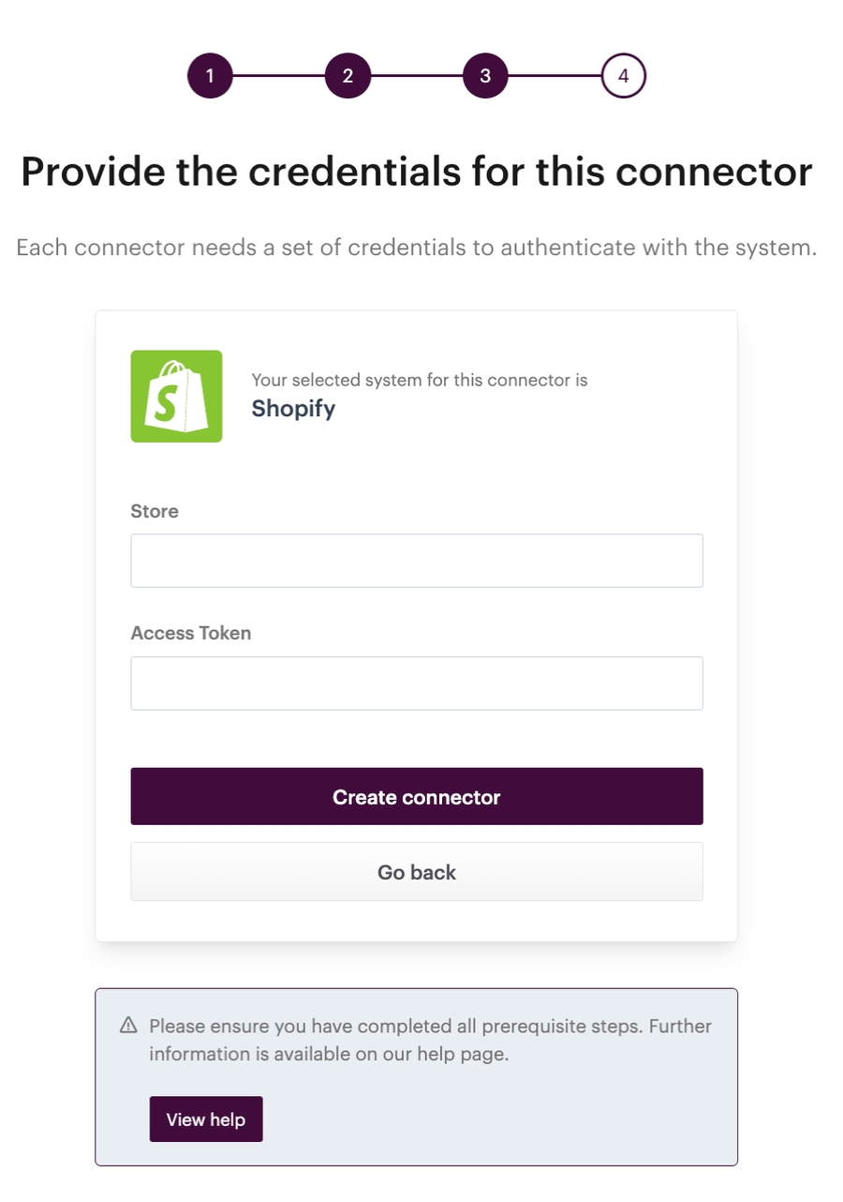Click step 1 in the progress indicator
This screenshot has width=843, height=1202.
[210, 77]
